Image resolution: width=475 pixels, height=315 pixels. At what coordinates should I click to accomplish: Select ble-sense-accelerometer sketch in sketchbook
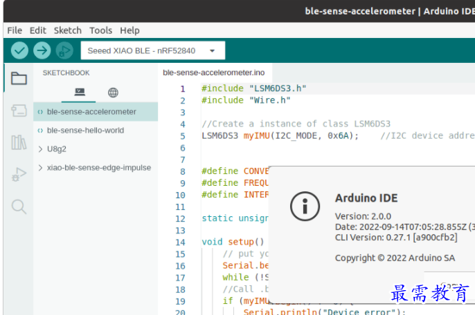pos(96,112)
